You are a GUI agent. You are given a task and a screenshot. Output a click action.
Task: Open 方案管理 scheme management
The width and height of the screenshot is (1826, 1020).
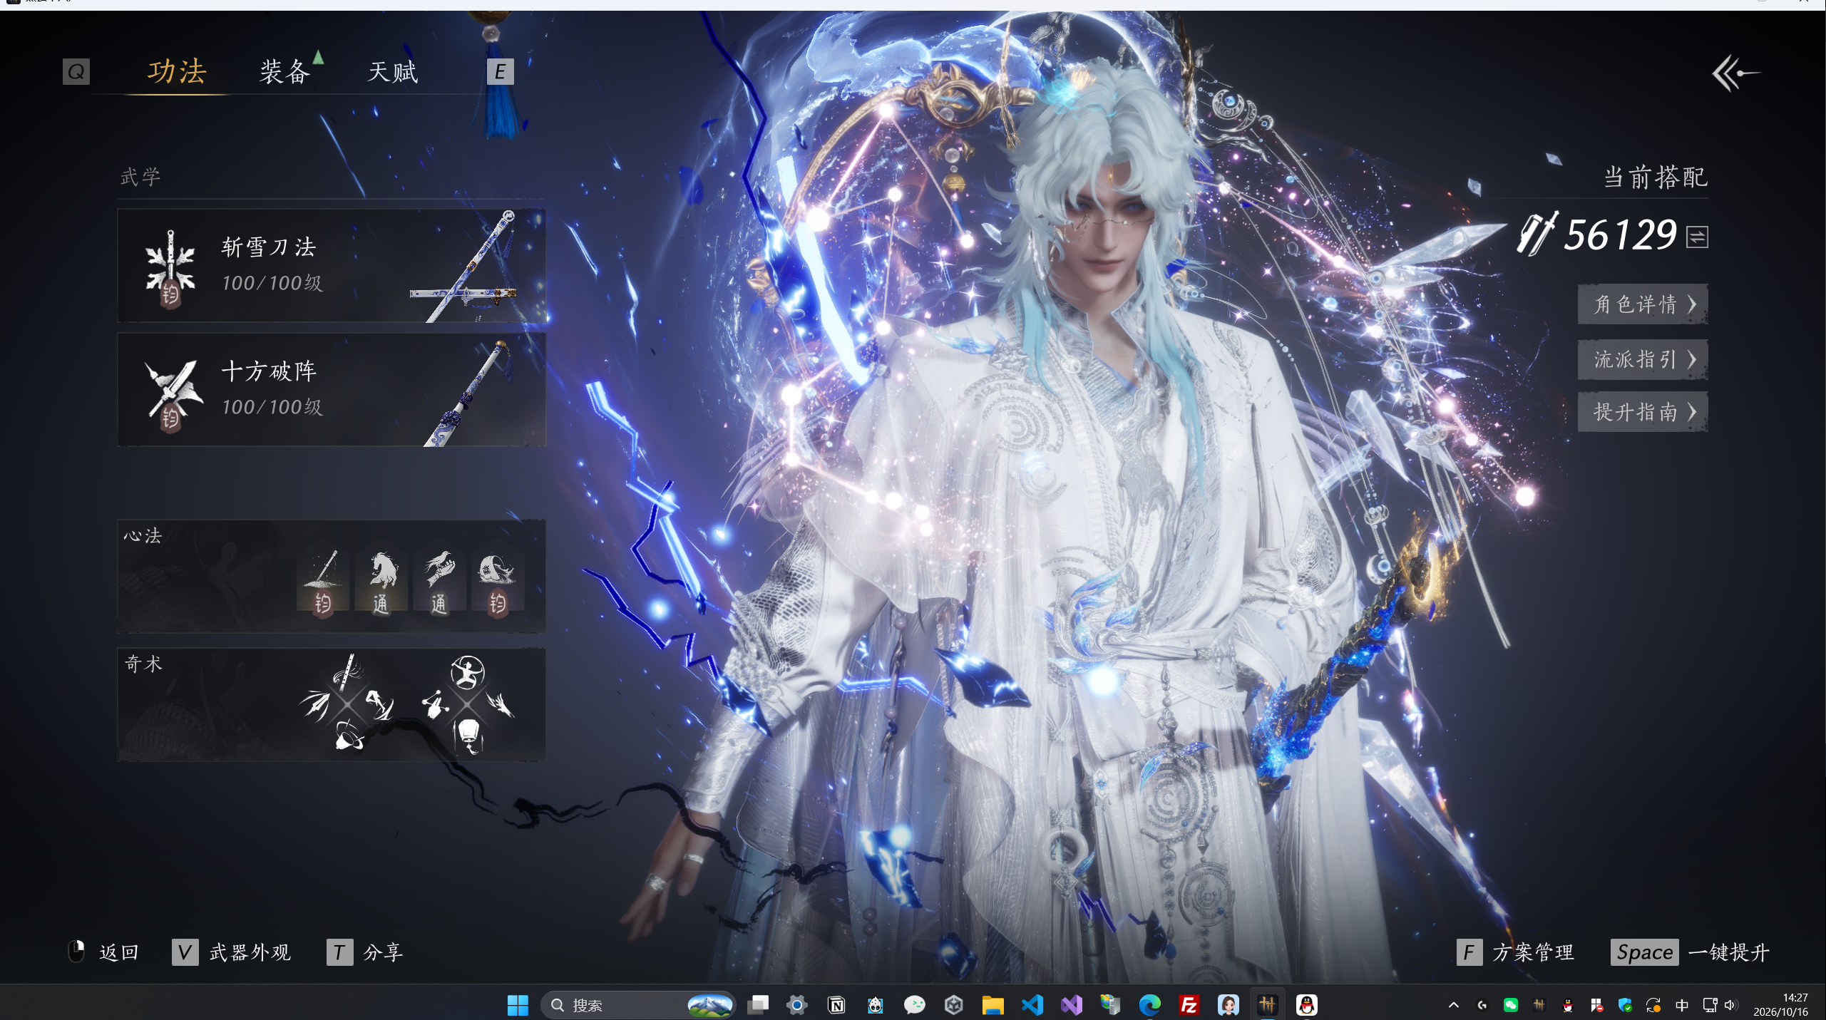1515,952
